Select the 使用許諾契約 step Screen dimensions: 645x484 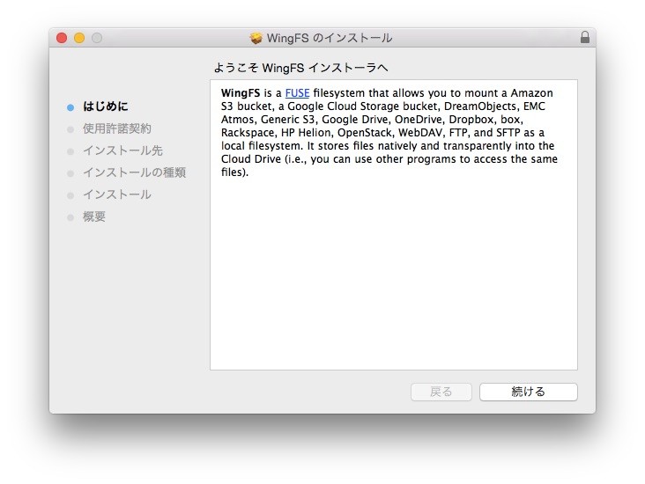coord(117,128)
